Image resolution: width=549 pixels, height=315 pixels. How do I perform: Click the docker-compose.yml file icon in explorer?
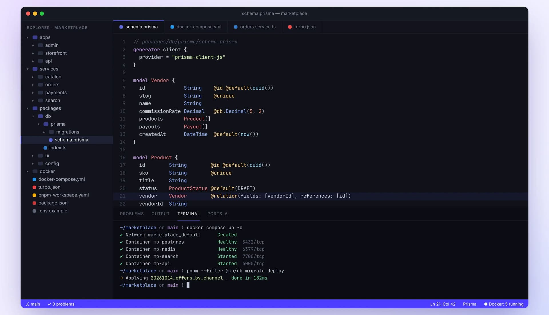point(34,179)
